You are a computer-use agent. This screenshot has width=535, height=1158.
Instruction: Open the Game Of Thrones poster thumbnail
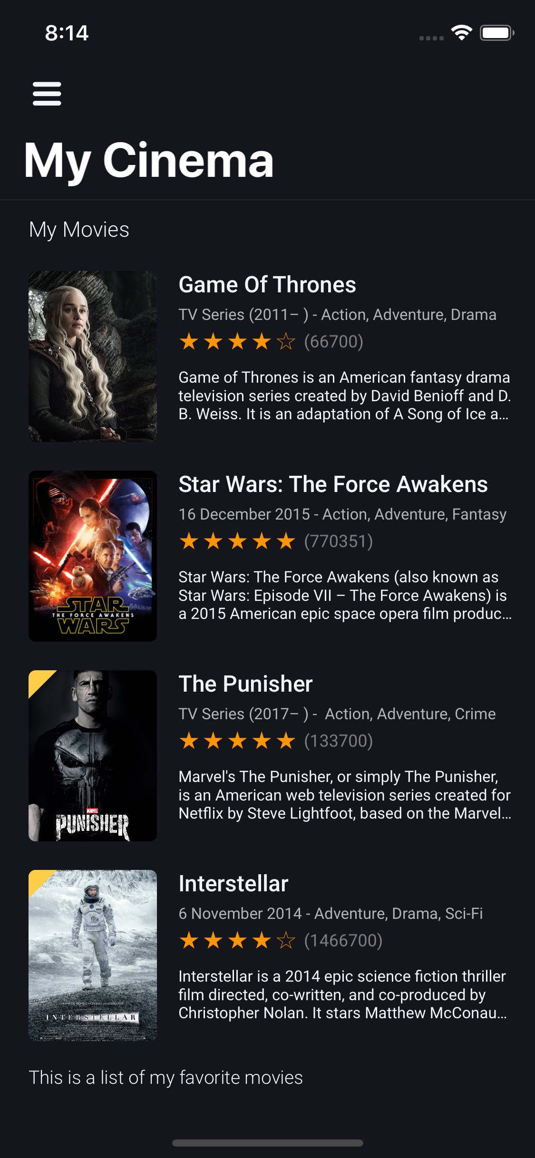(93, 357)
